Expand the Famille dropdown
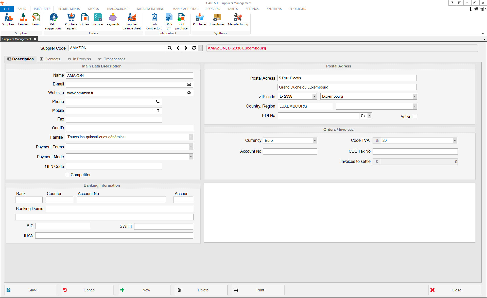Screen dimensions: 487x298 191,137
